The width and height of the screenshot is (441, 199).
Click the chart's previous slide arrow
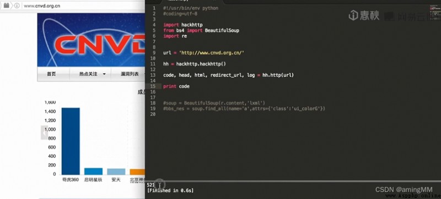(x=45, y=132)
